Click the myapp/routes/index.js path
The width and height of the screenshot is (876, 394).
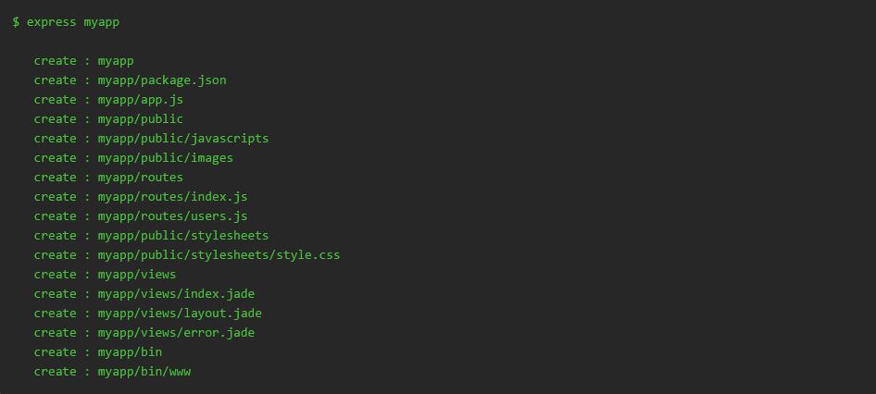tap(172, 197)
